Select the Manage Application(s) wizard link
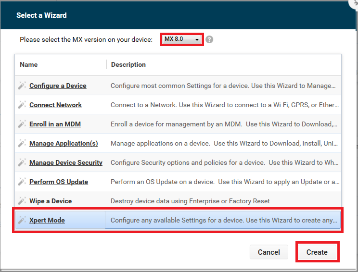Screen dimensions: 358x272 click(x=64, y=143)
